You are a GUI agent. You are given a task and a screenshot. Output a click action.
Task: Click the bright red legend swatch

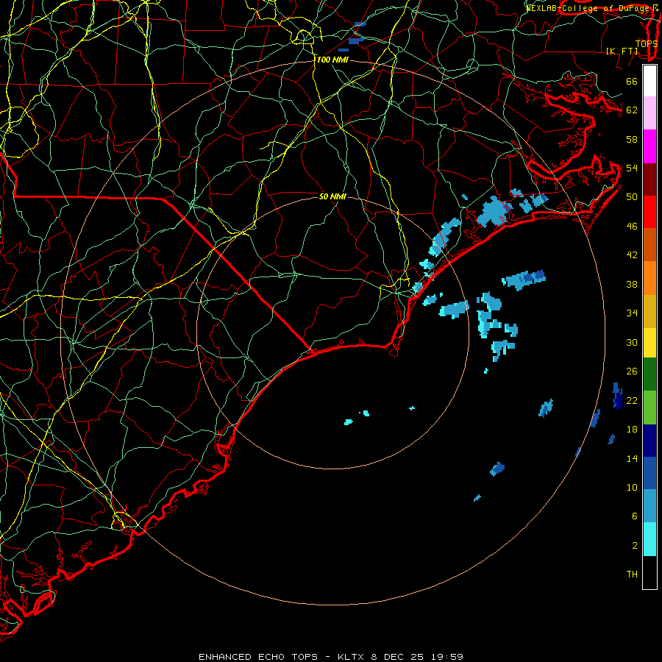tap(649, 212)
